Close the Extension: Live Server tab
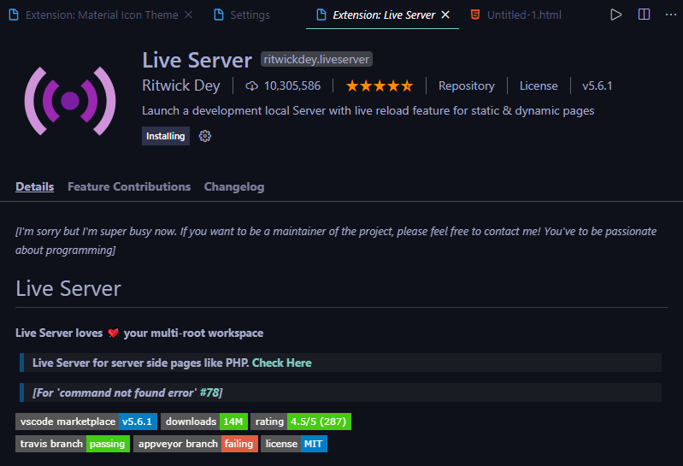Viewport: 683px width, 466px height. (x=445, y=15)
